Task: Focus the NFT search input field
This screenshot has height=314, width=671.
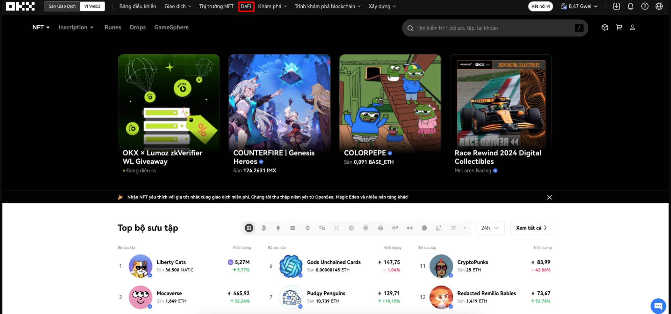Action: [495, 28]
